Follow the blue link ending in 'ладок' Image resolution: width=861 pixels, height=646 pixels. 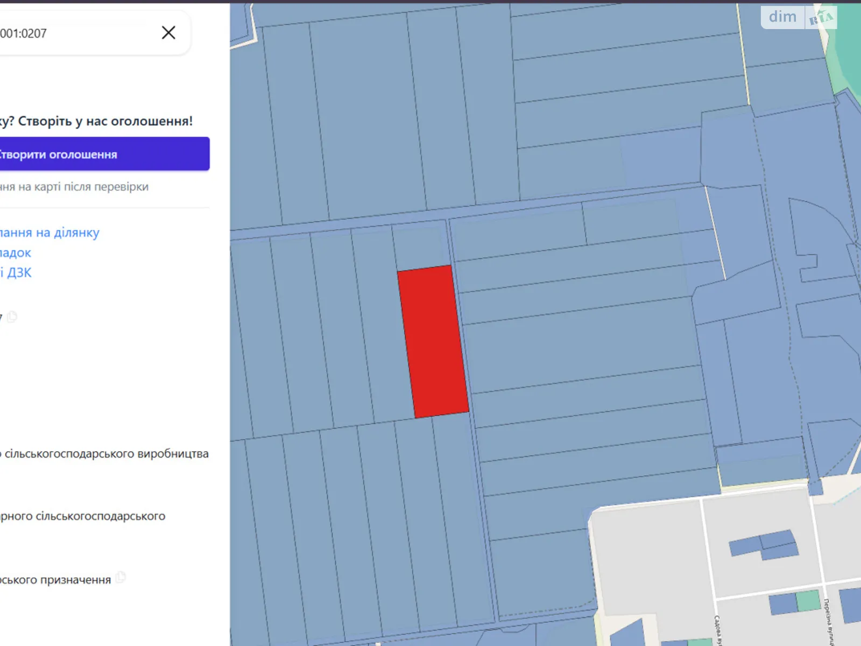point(16,252)
